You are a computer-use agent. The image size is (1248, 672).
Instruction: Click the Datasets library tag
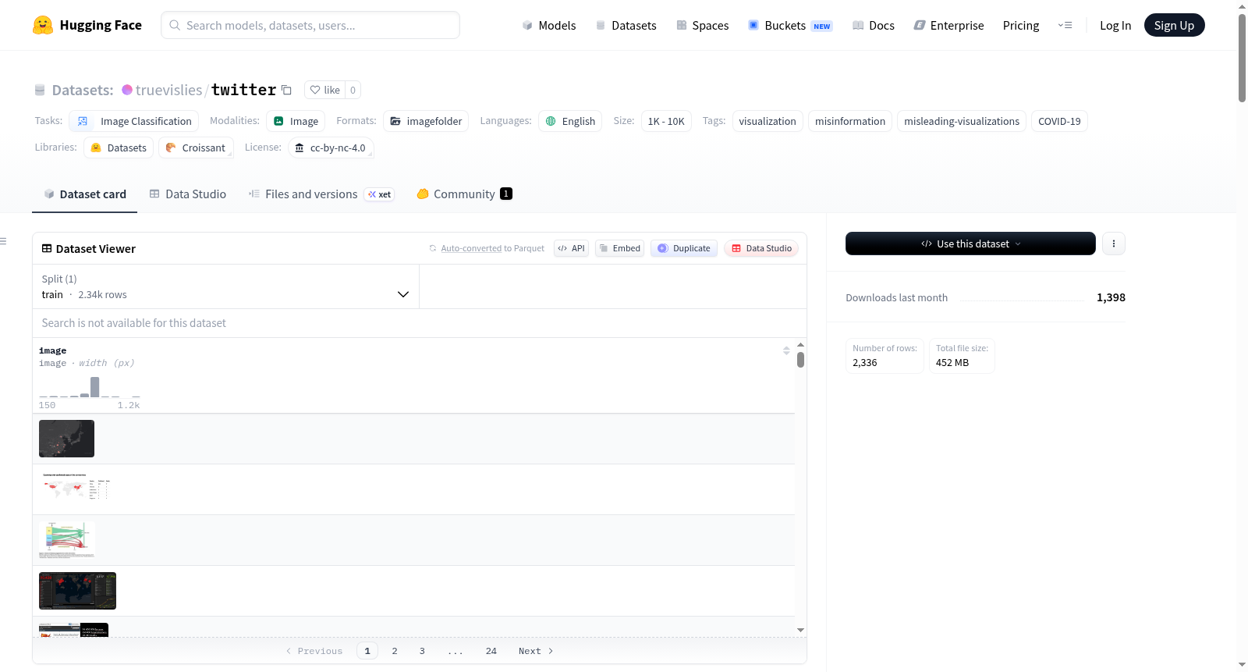pos(119,148)
